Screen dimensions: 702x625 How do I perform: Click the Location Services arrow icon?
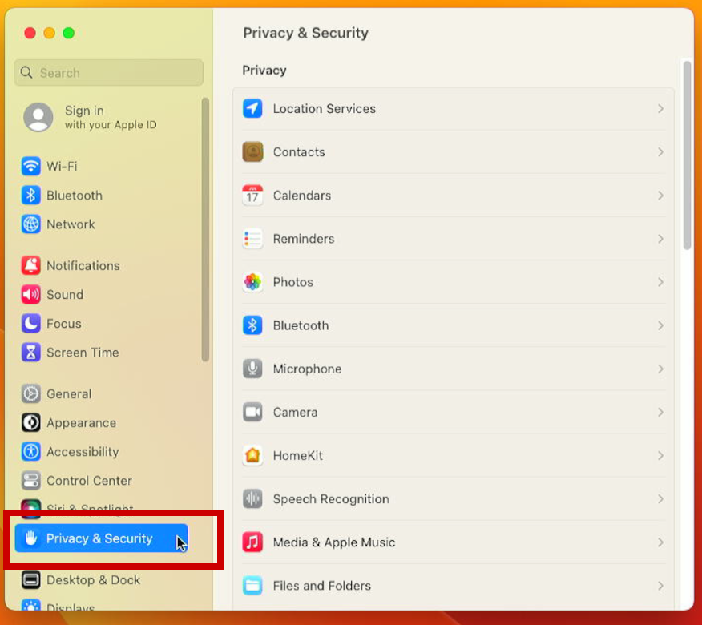click(x=252, y=108)
